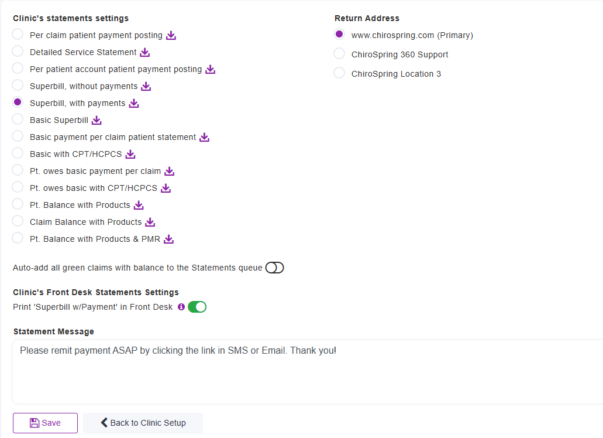
Task: Download the Basic Superbill sample
Action: click(97, 120)
